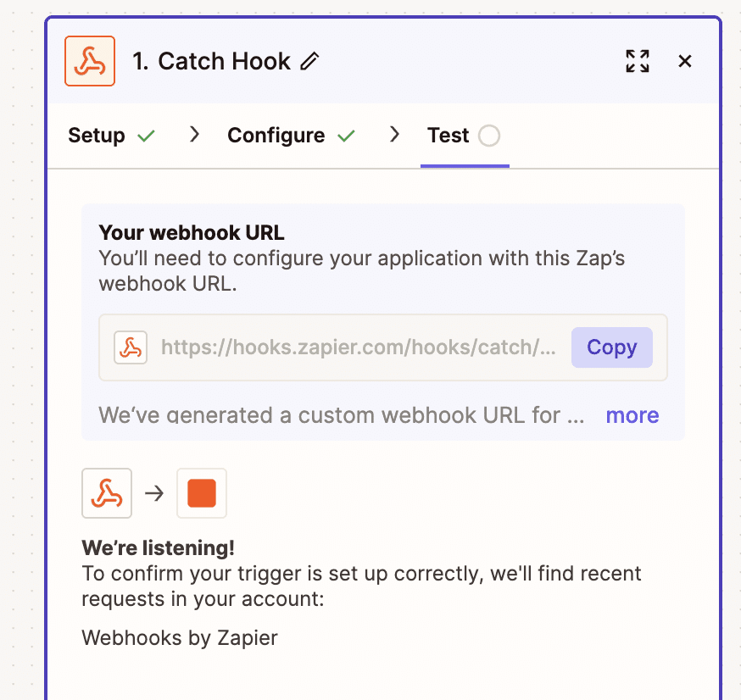The width and height of the screenshot is (741, 700).
Task: Open the Configure tab
Action: click(x=275, y=135)
